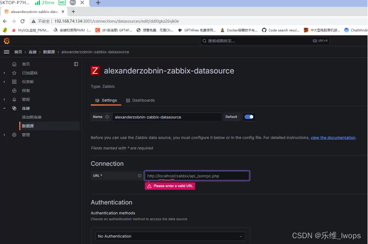Click the browser back arrow

[x=5, y=21]
